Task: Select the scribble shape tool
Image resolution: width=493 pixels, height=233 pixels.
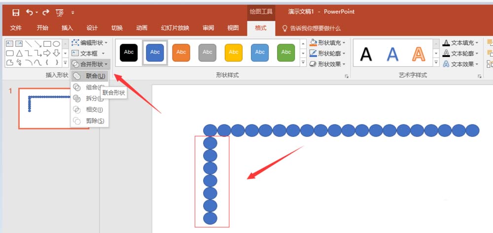Action: tap(19, 62)
